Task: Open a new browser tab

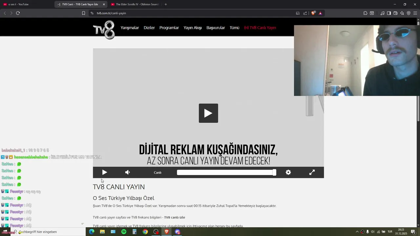Action: coord(166,4)
